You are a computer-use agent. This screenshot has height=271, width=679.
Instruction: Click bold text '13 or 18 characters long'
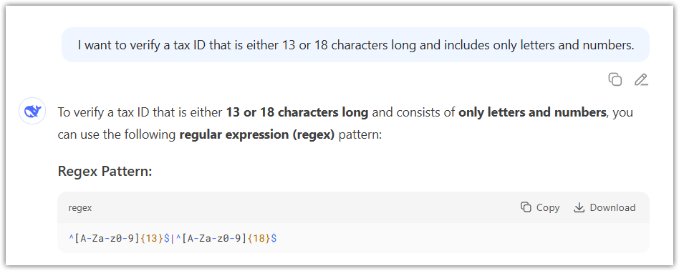click(x=297, y=112)
